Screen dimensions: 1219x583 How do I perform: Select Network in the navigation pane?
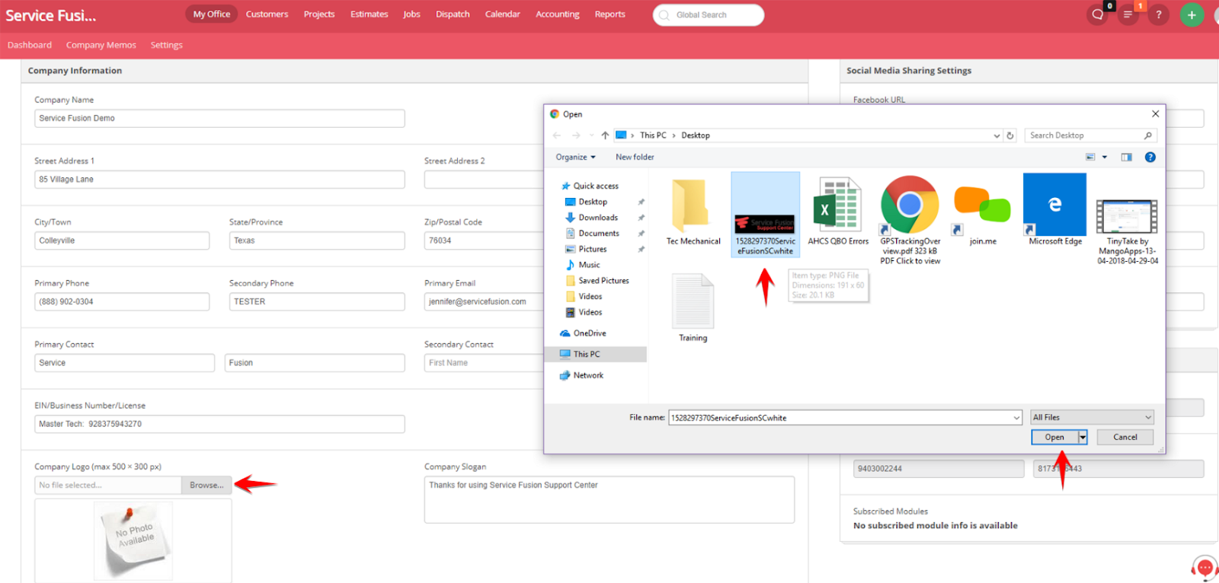581,375
